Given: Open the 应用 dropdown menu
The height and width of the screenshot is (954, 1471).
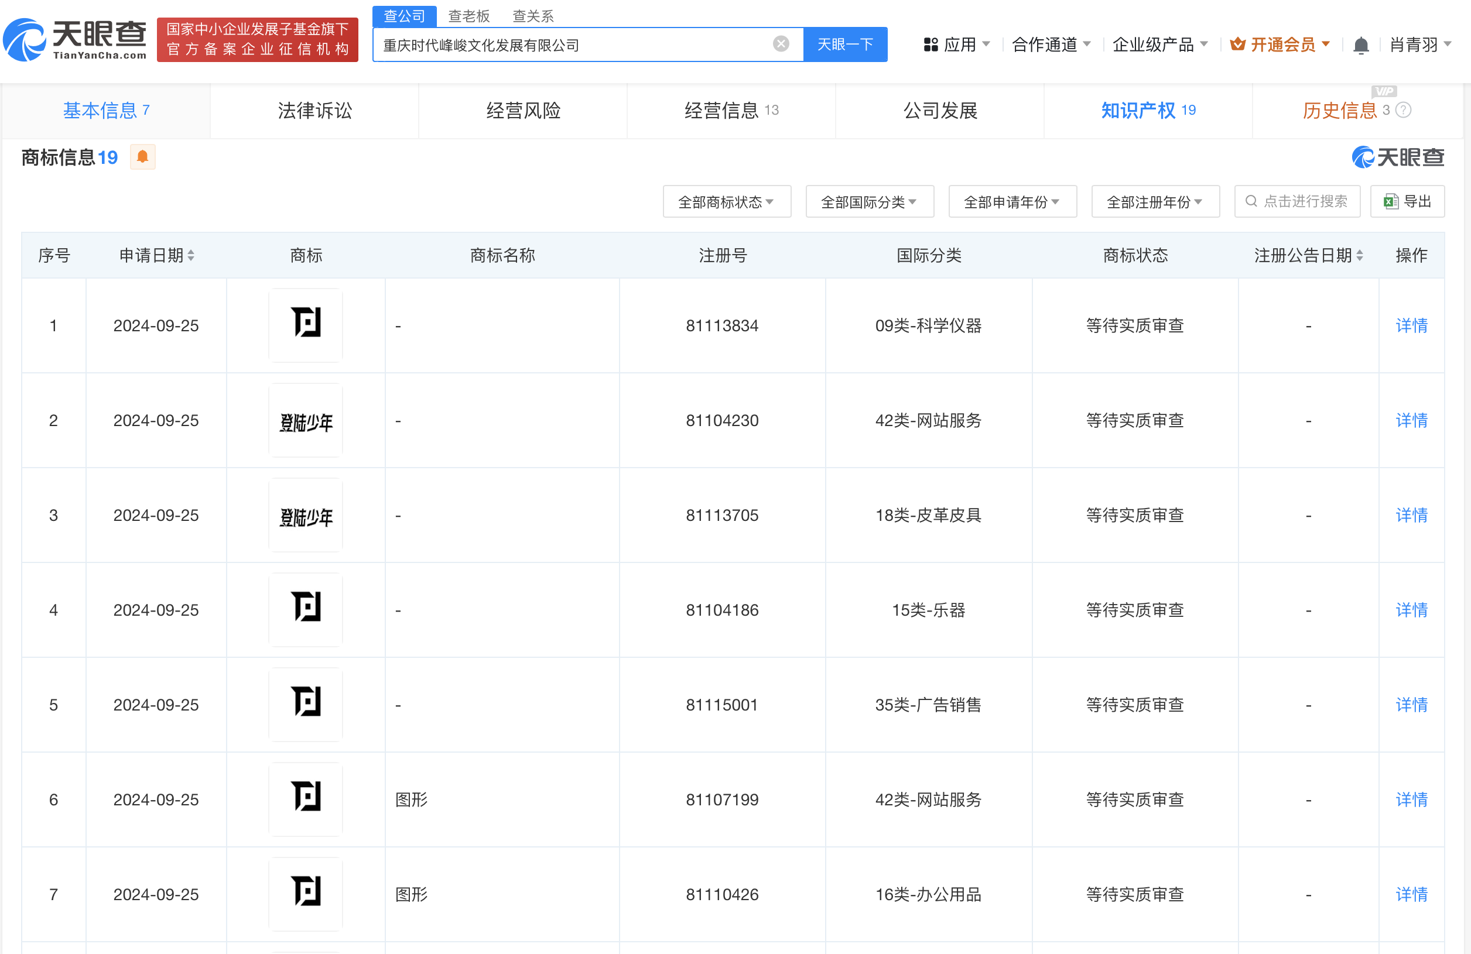Looking at the screenshot, I should tap(957, 44).
